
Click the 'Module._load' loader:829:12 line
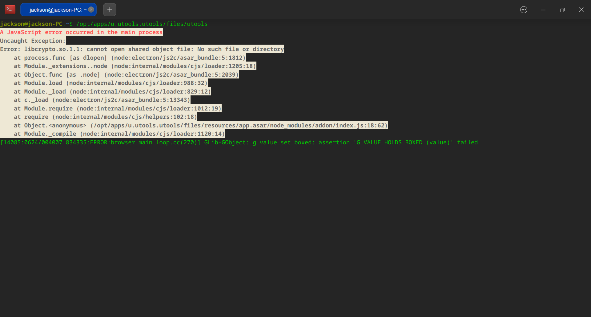(112, 92)
